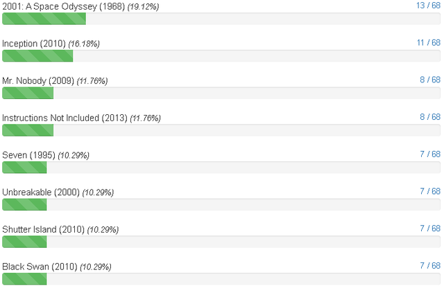The width and height of the screenshot is (444, 288).
Task: Select the Black Swan (2010) title text
Action: coord(40,267)
